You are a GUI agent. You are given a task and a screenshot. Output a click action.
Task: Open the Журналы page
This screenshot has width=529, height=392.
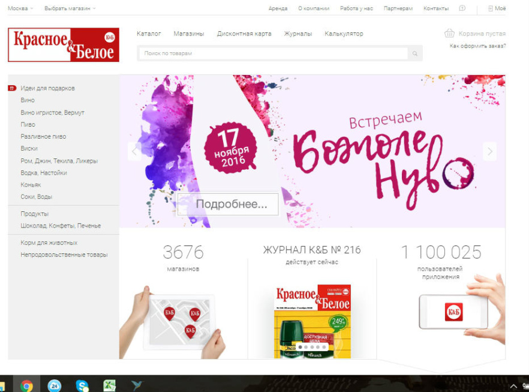click(x=298, y=34)
